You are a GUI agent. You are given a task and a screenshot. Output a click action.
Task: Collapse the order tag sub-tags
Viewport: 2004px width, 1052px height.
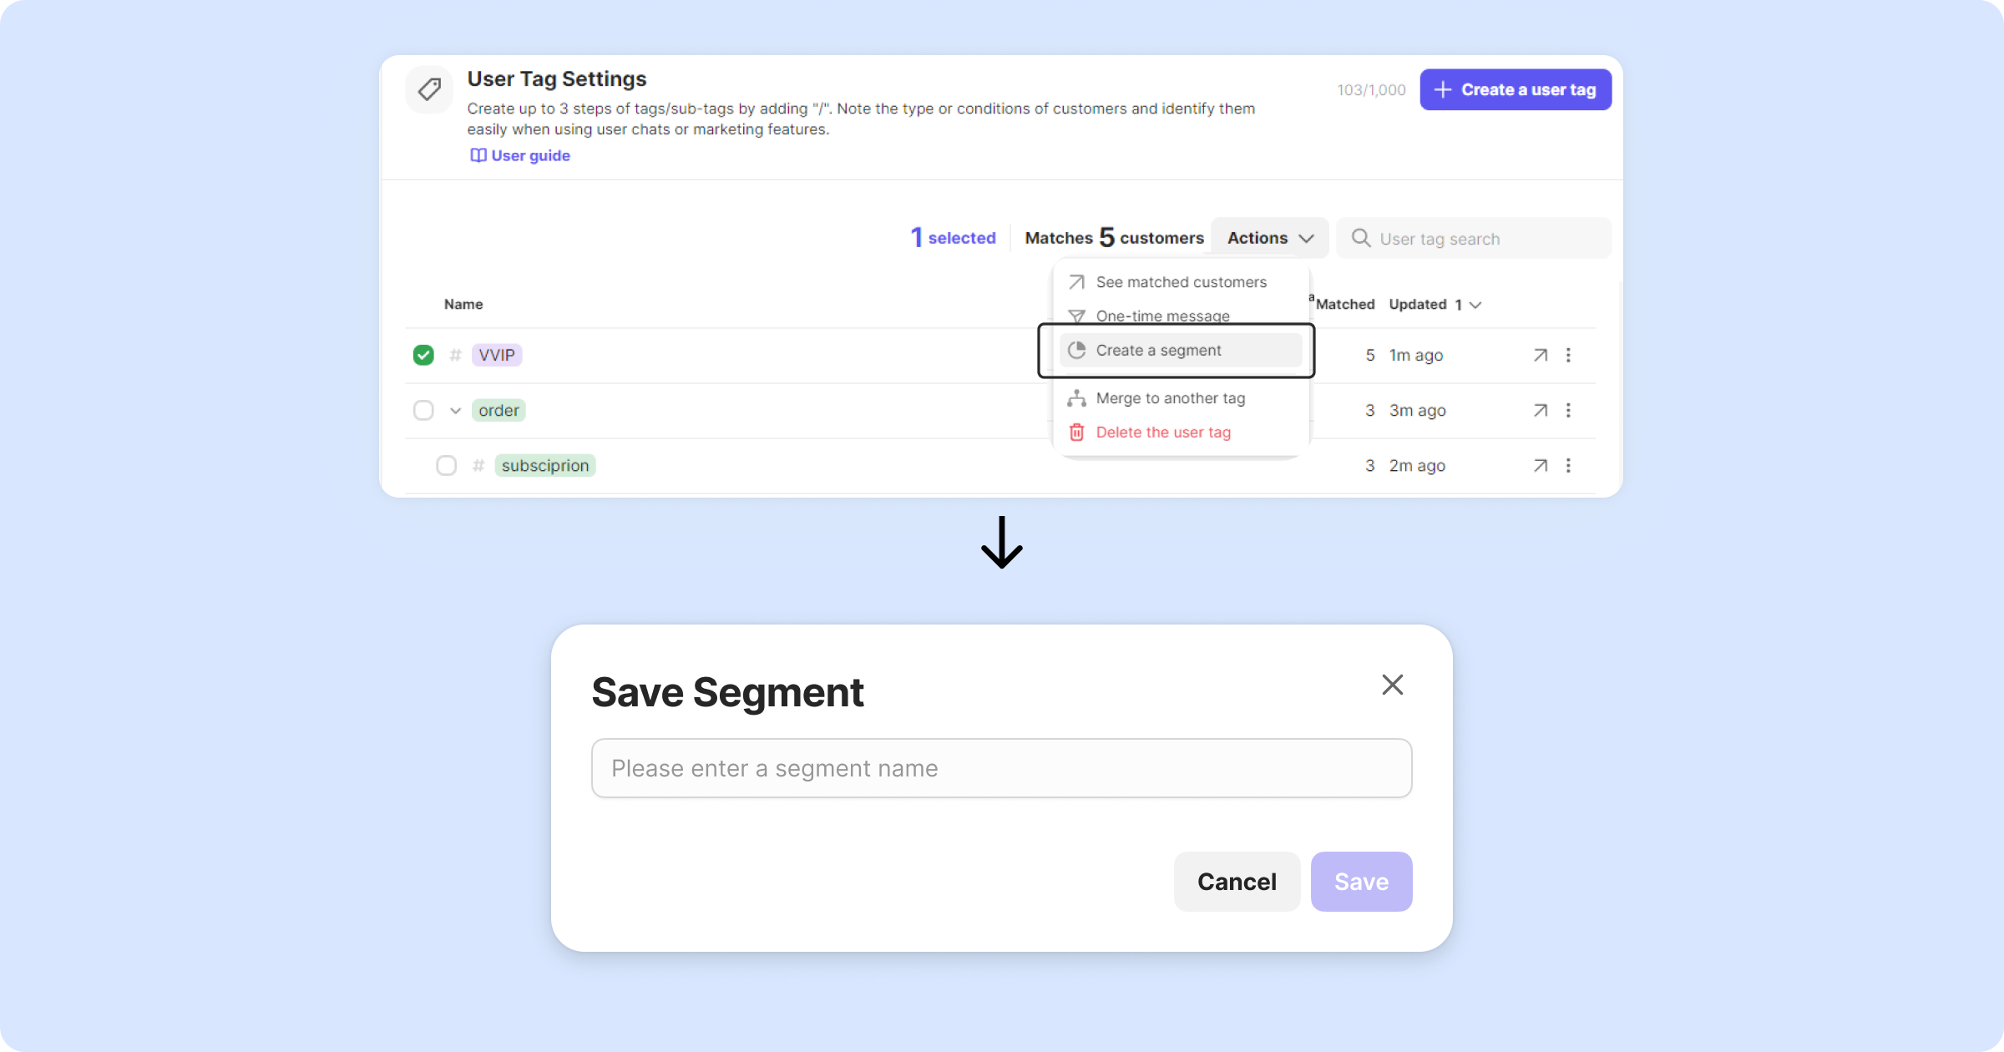455,411
